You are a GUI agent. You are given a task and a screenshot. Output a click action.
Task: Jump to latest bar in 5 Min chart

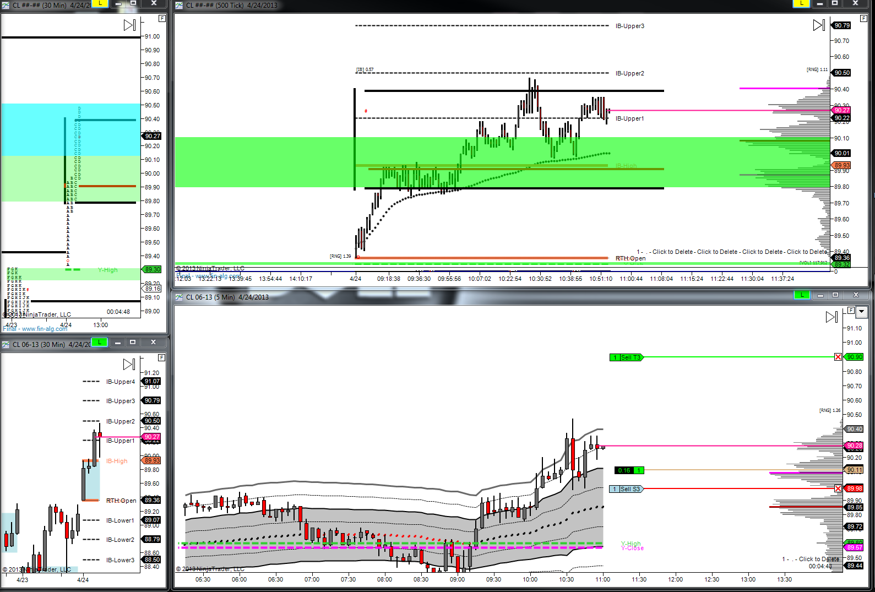click(832, 317)
